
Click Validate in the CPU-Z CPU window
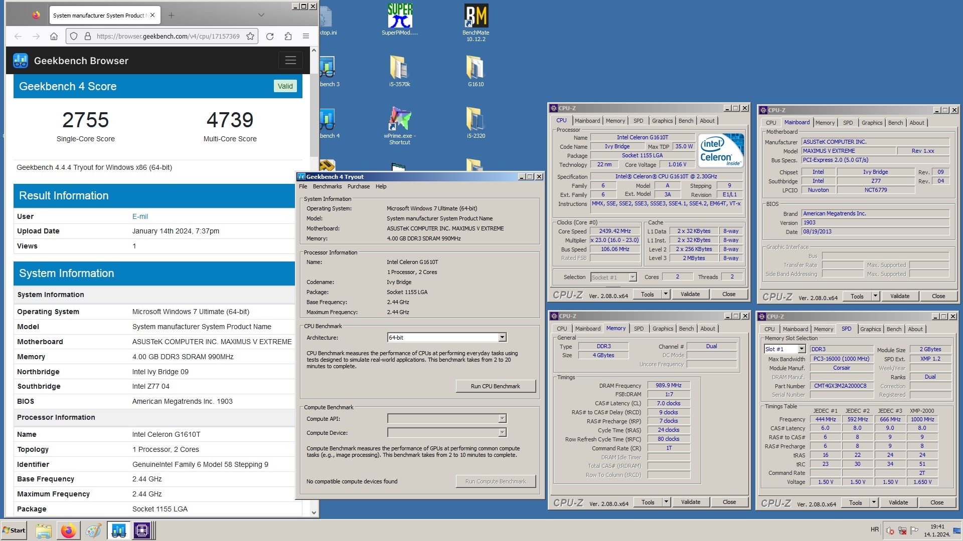(x=690, y=295)
